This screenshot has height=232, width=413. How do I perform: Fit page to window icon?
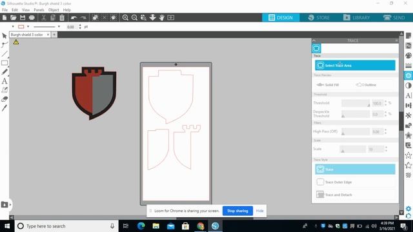pyautogui.click(x=171, y=17)
